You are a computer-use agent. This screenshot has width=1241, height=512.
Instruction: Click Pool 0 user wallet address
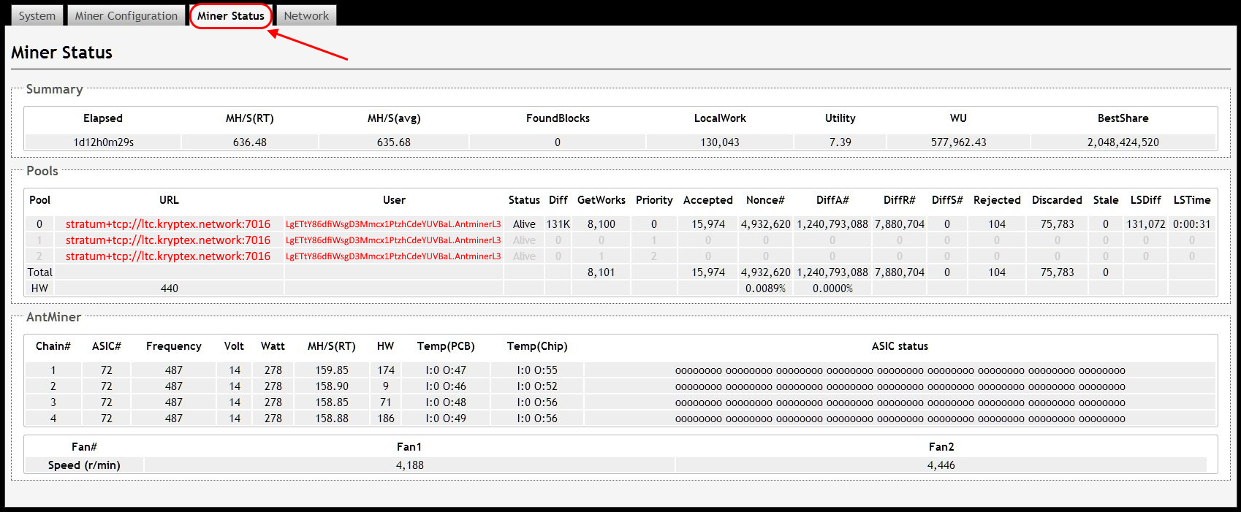coord(393,224)
